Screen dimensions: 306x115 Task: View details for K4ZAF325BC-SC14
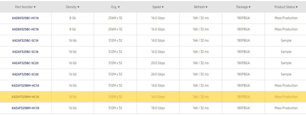(25, 41)
